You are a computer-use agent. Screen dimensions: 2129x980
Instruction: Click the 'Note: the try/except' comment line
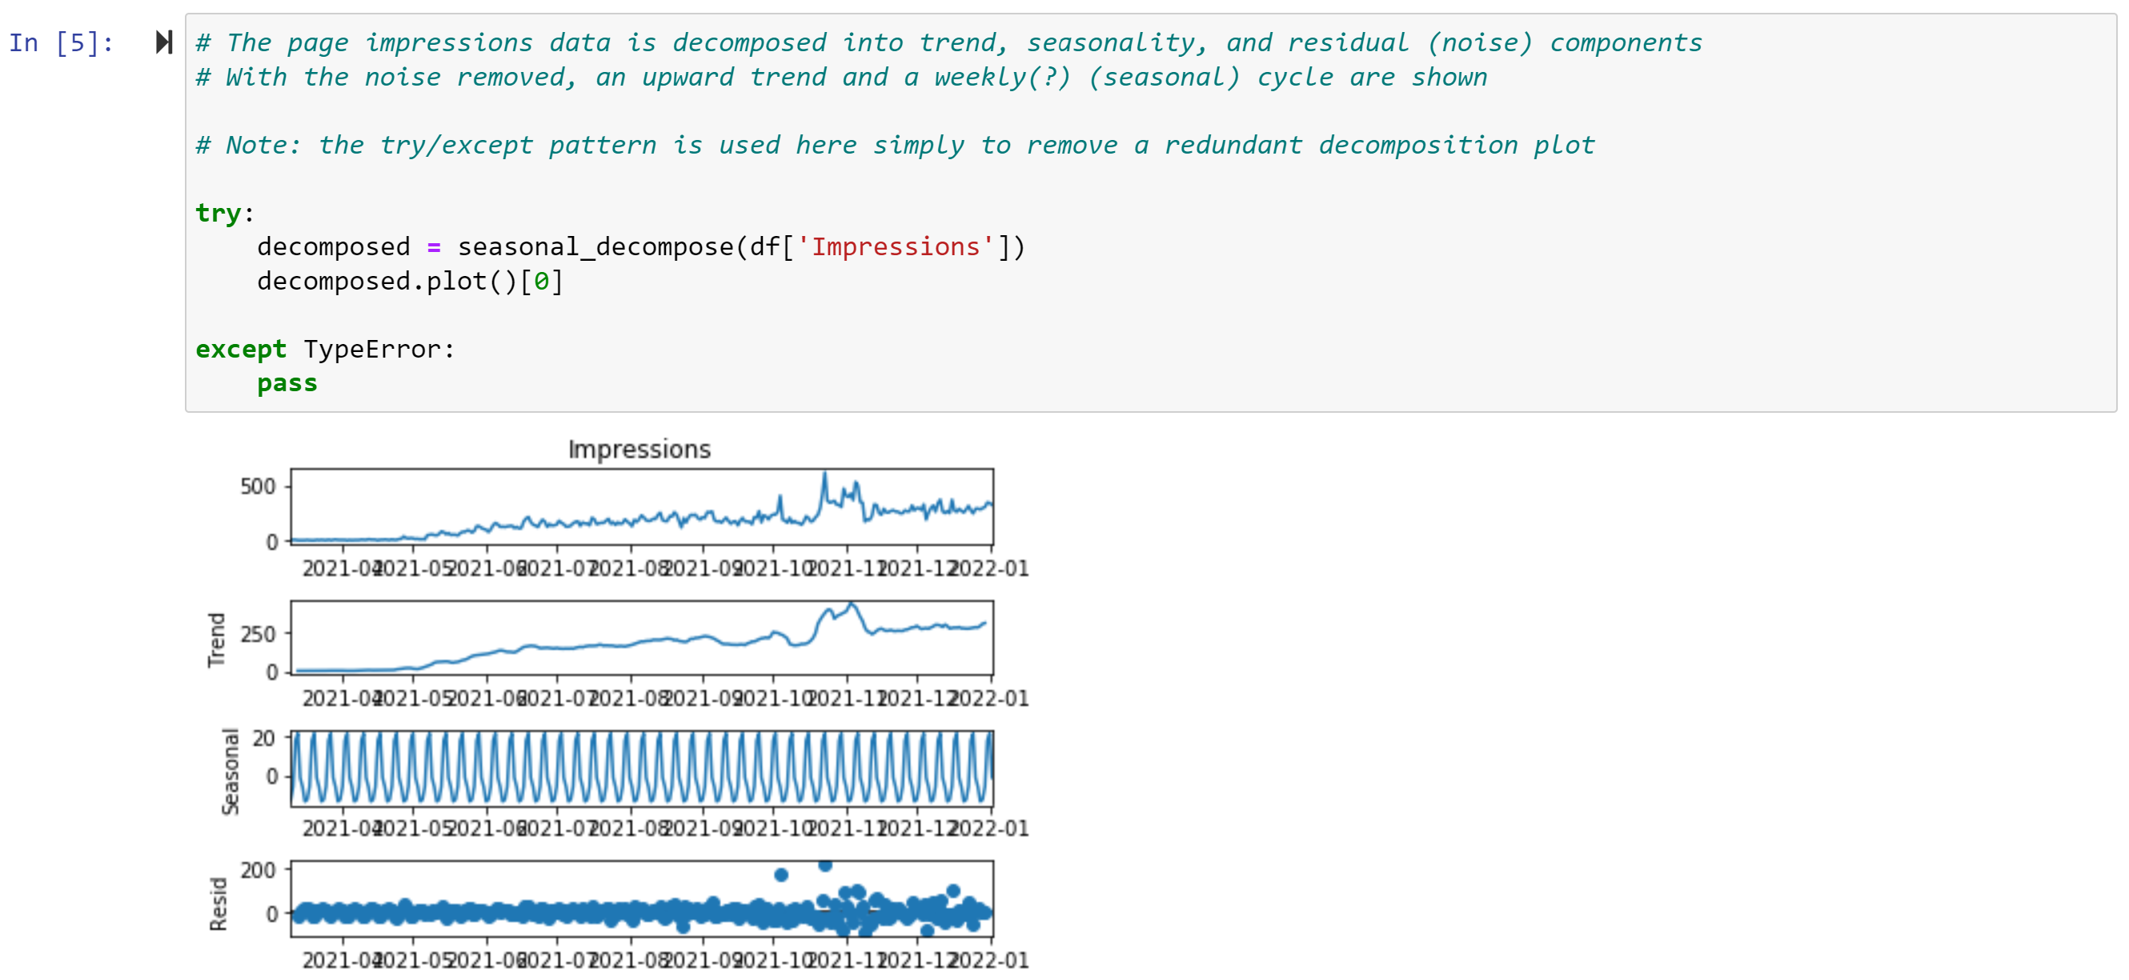894,146
